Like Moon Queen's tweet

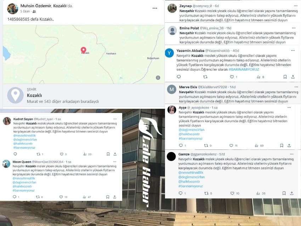[x=61, y=197]
